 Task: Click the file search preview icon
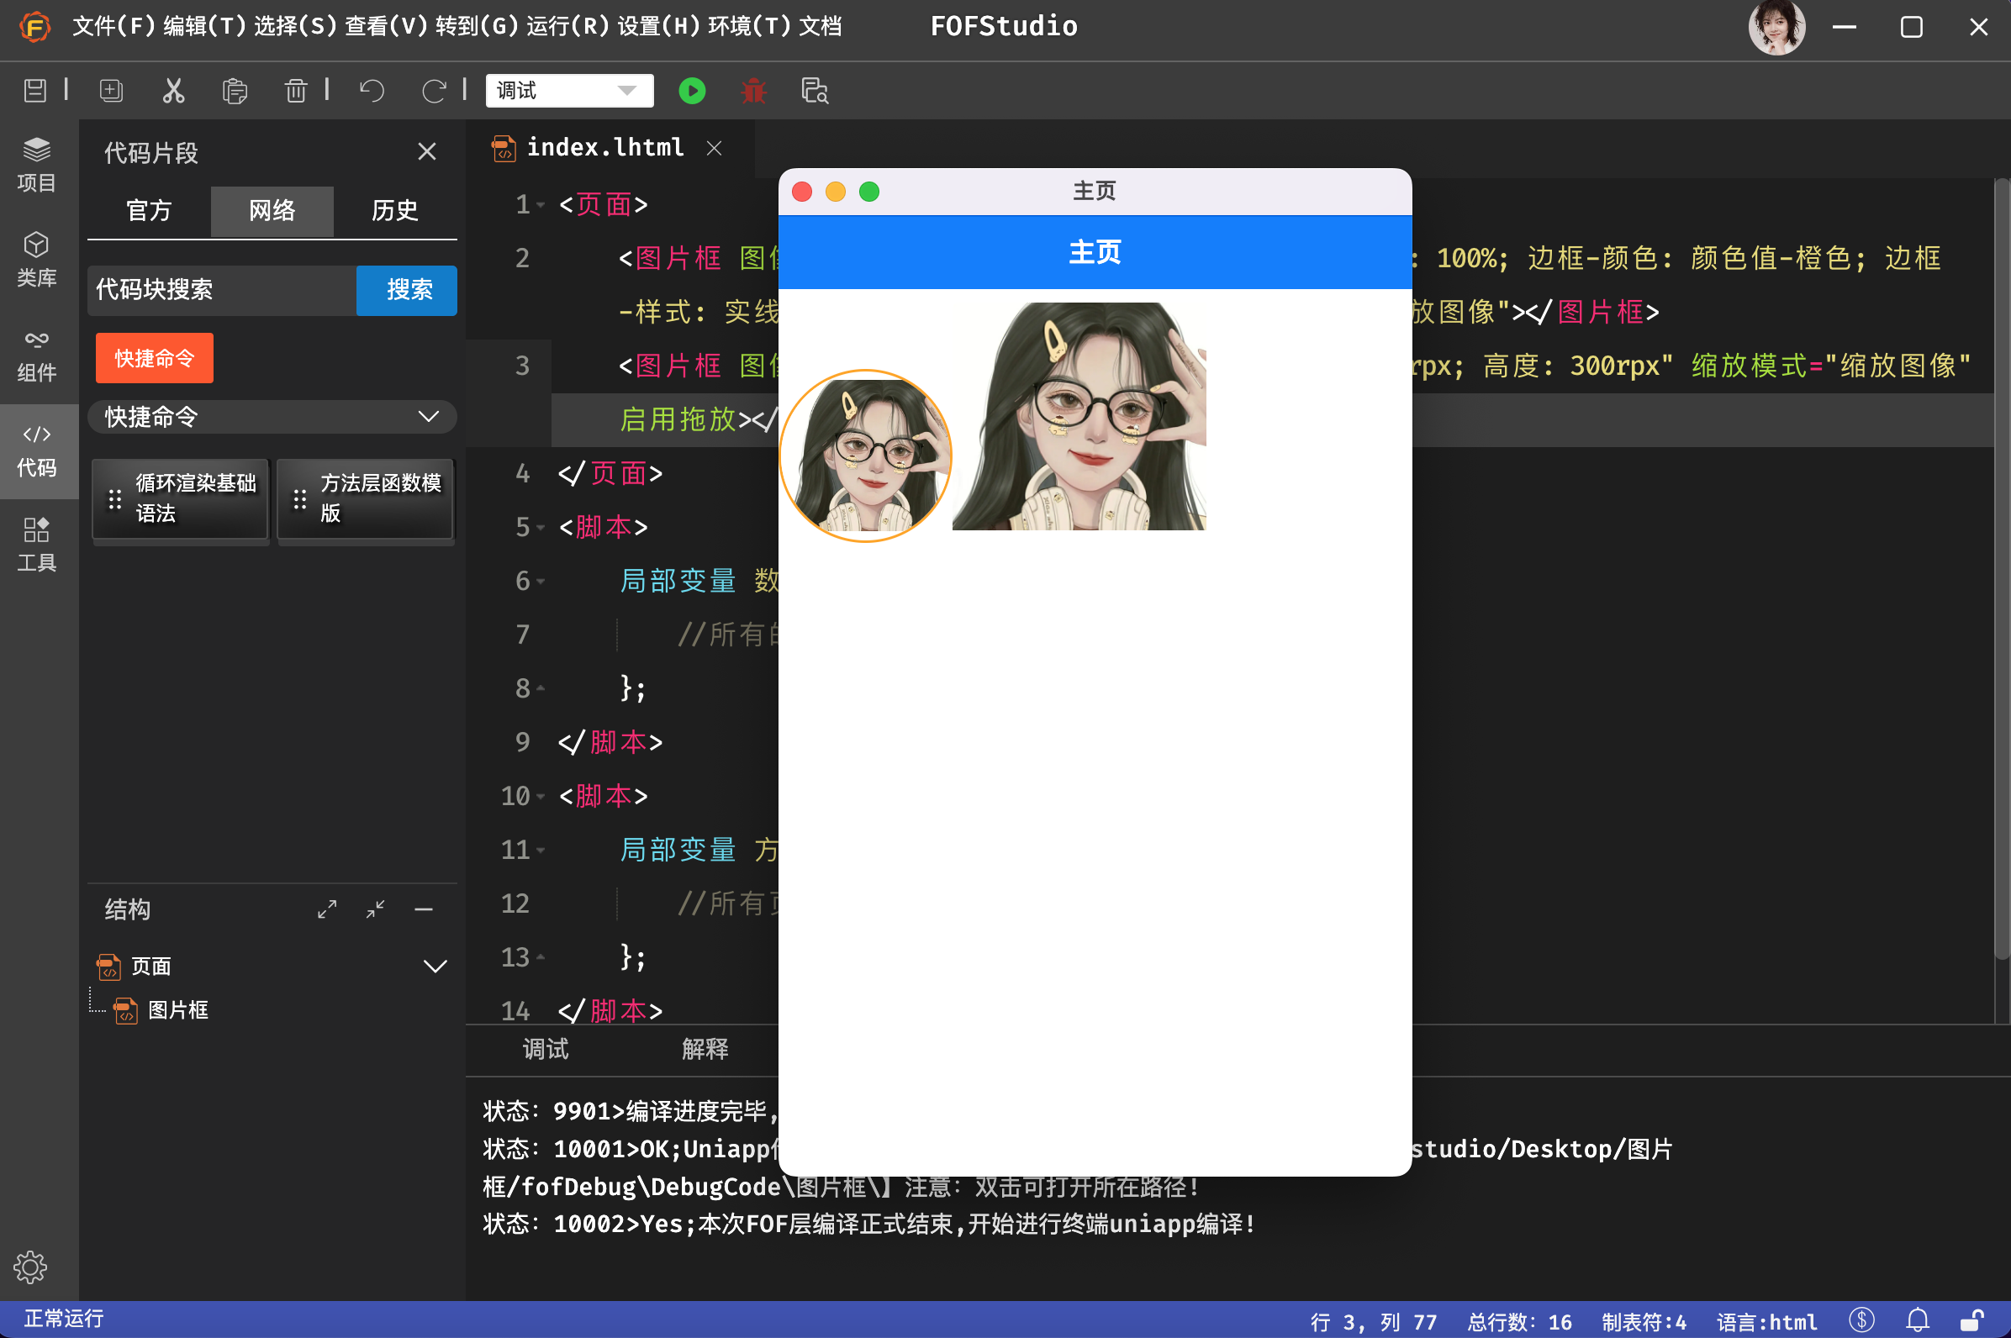[815, 91]
